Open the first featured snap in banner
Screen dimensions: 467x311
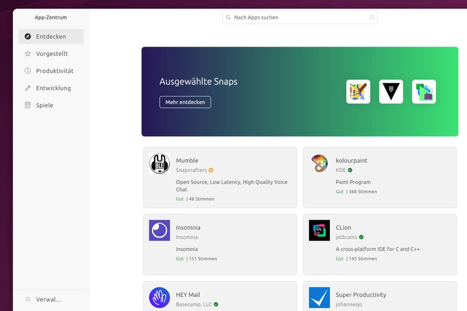(358, 91)
